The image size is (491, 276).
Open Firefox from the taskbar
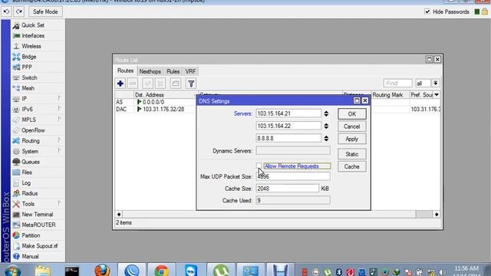pos(102,270)
